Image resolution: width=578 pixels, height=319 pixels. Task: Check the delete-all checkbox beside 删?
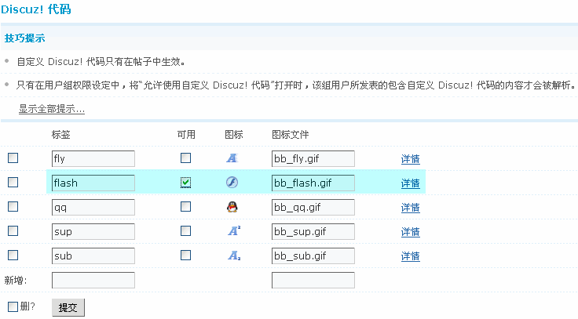[x=13, y=306]
